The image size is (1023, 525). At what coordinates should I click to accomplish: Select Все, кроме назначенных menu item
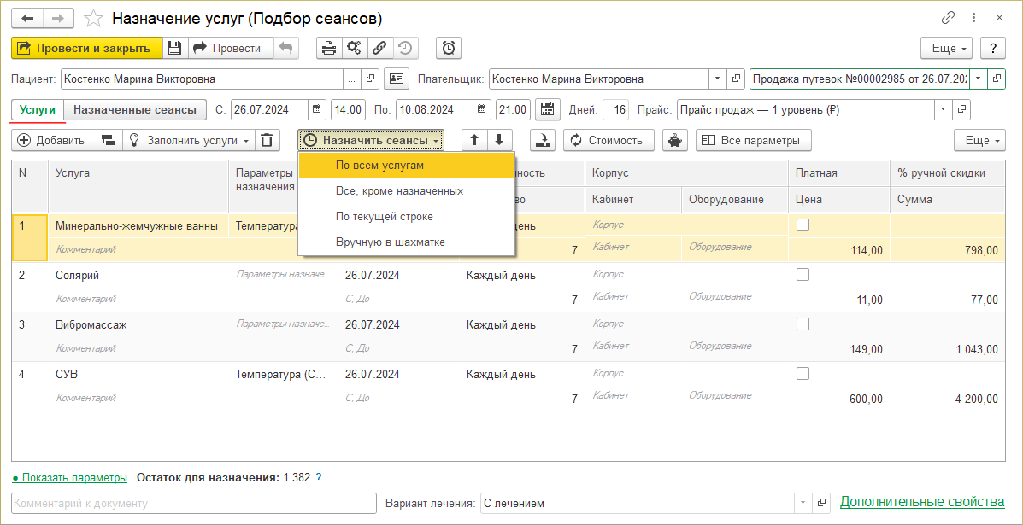[x=407, y=191]
